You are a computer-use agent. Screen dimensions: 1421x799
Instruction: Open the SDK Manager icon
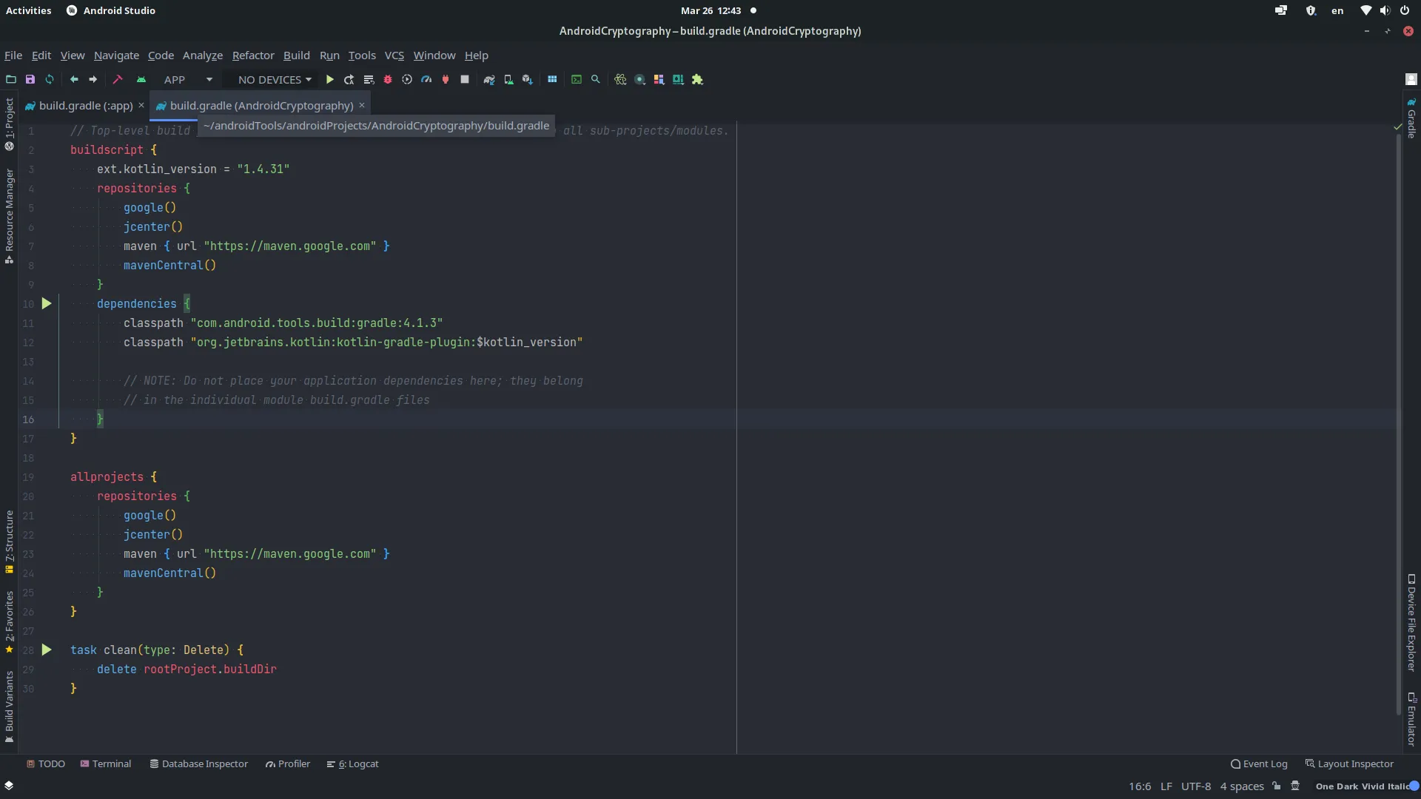pyautogui.click(x=528, y=80)
